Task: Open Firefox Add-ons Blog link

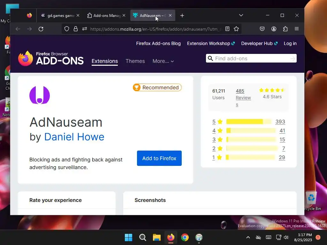Action: tap(158, 43)
